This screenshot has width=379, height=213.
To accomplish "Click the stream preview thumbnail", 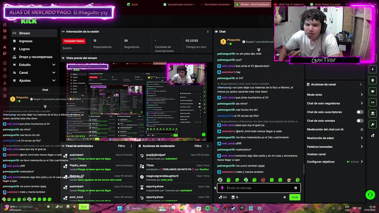I will 136,102.
